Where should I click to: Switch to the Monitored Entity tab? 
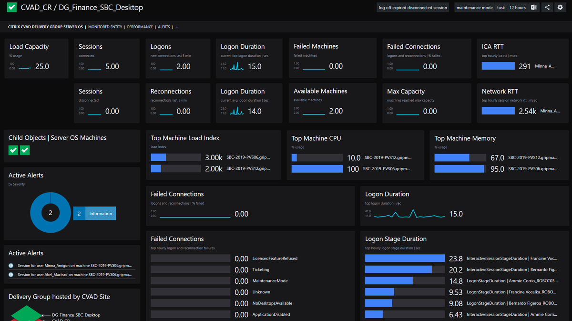[x=105, y=27]
